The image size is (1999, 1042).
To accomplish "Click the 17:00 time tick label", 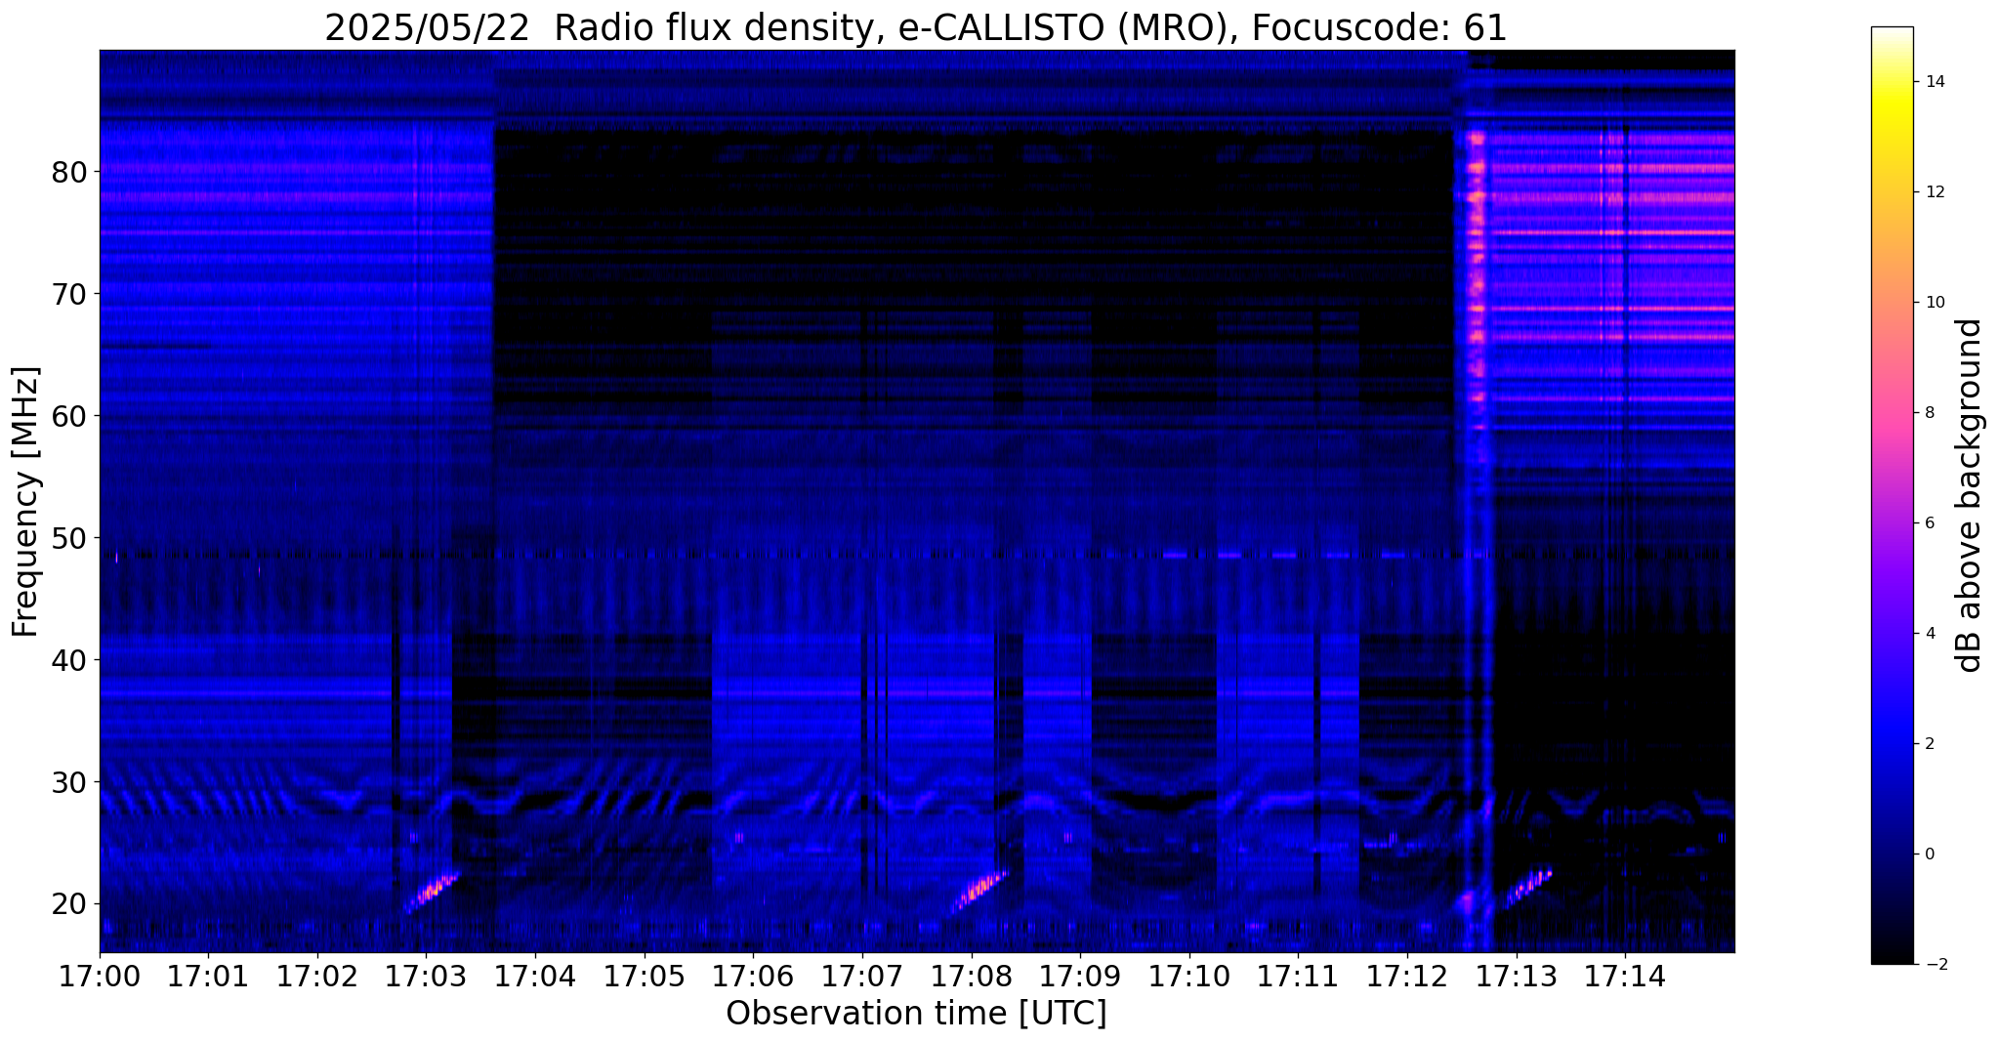I will point(100,977).
